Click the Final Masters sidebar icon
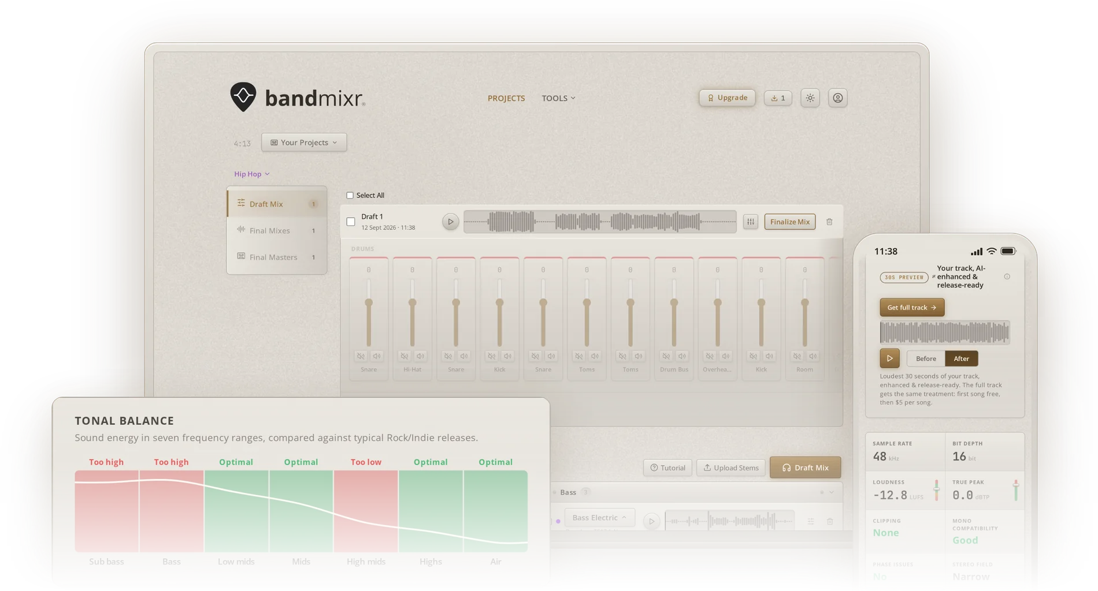 click(x=241, y=256)
